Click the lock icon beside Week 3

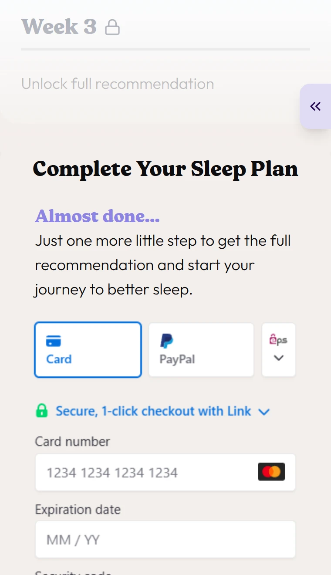(112, 27)
